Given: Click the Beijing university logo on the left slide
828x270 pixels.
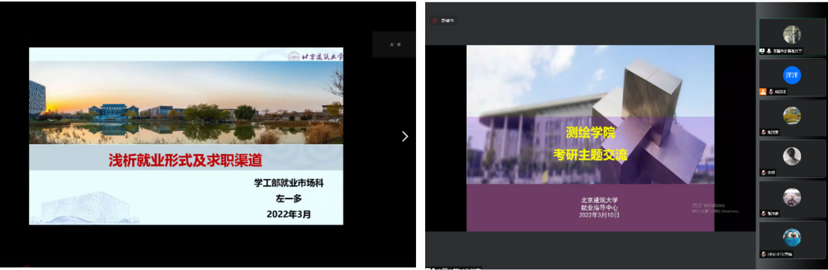Looking at the screenshot, I should tap(315, 56).
